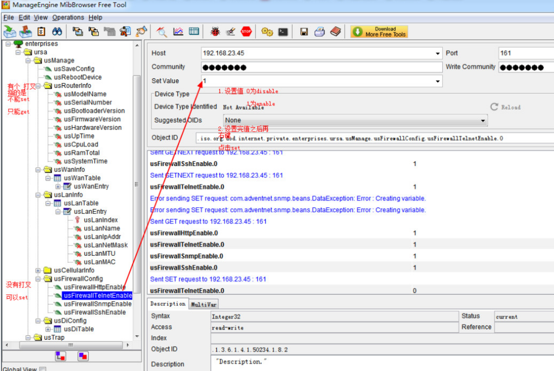The width and height of the screenshot is (554, 371).
Task: Click the clear results eraser icon
Action: 231,32
